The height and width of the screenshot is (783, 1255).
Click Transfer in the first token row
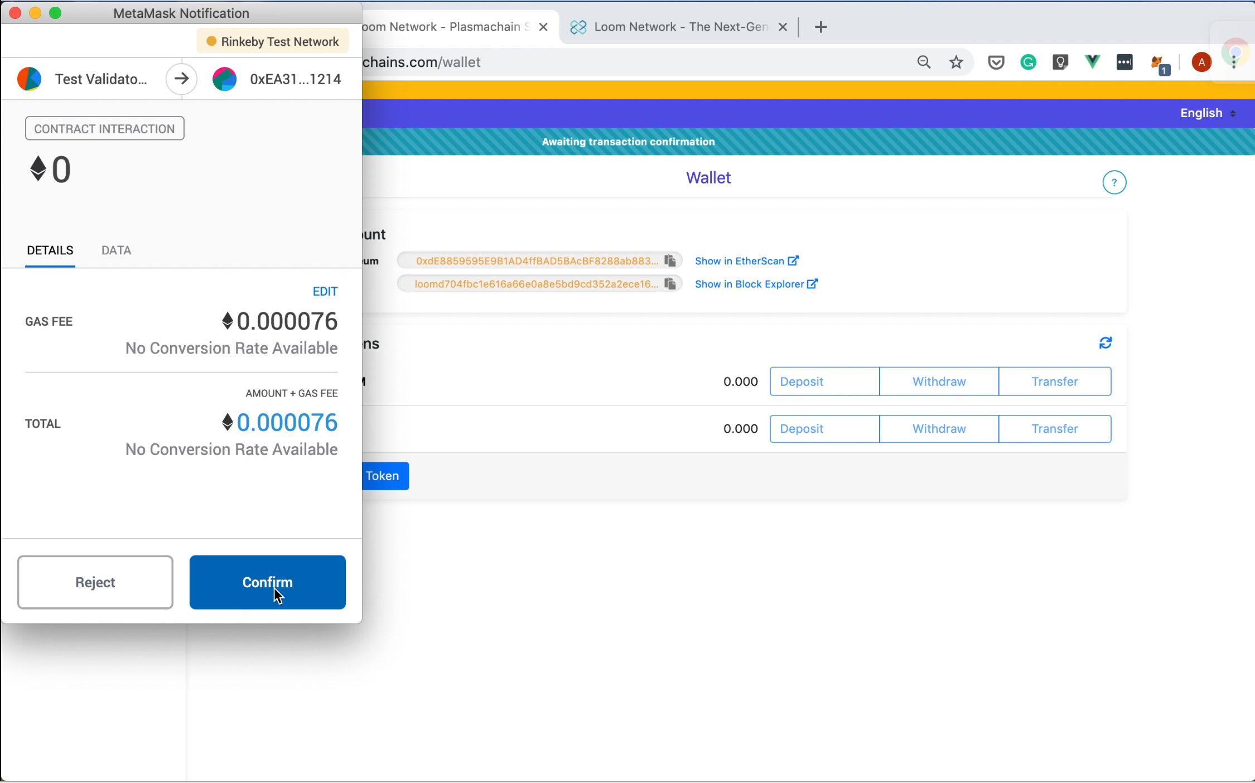coord(1055,381)
